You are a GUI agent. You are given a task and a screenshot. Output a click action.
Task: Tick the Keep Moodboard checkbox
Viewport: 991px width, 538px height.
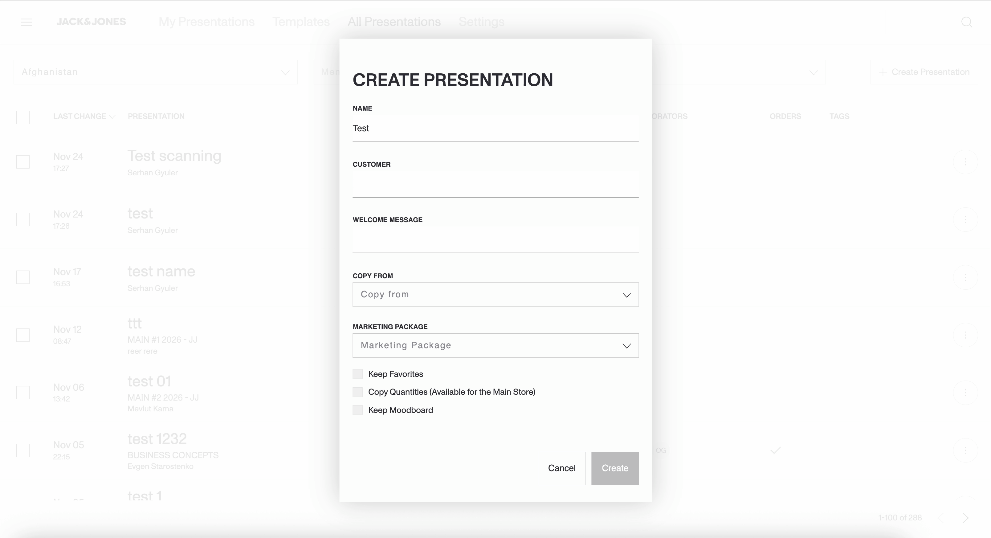click(x=357, y=410)
